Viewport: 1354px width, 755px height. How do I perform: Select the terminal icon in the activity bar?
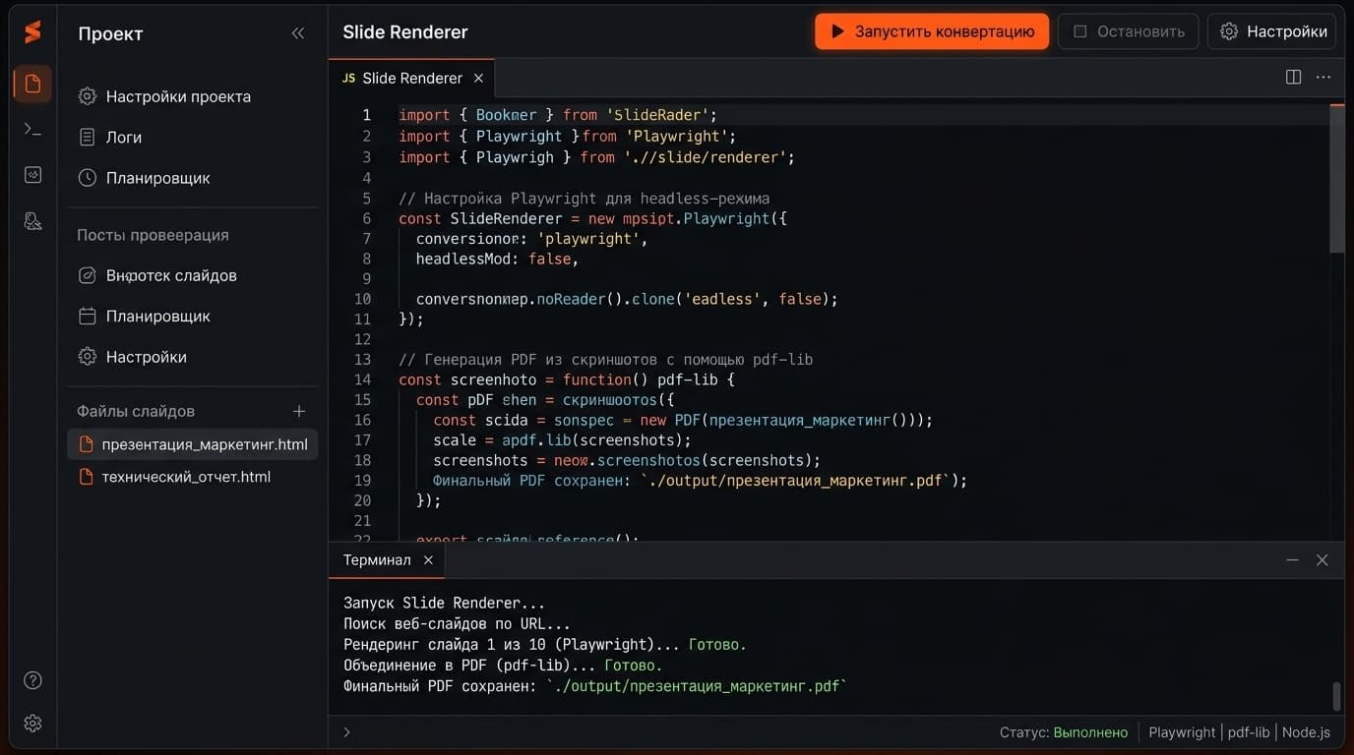point(32,128)
